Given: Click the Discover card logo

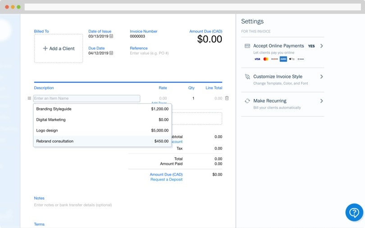Looking at the screenshot, I should (274, 59).
